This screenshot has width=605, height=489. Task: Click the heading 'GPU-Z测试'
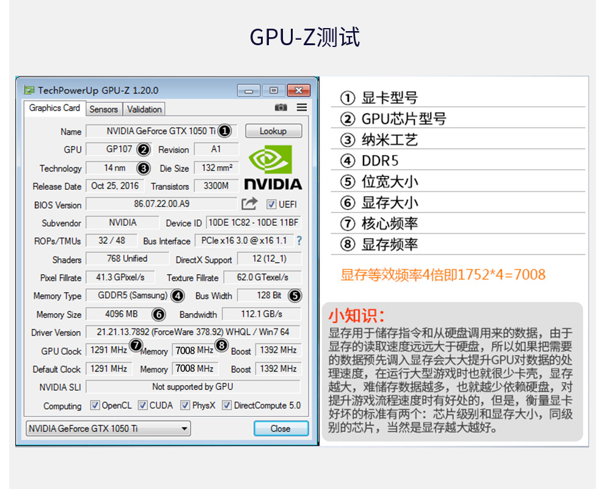305,37
